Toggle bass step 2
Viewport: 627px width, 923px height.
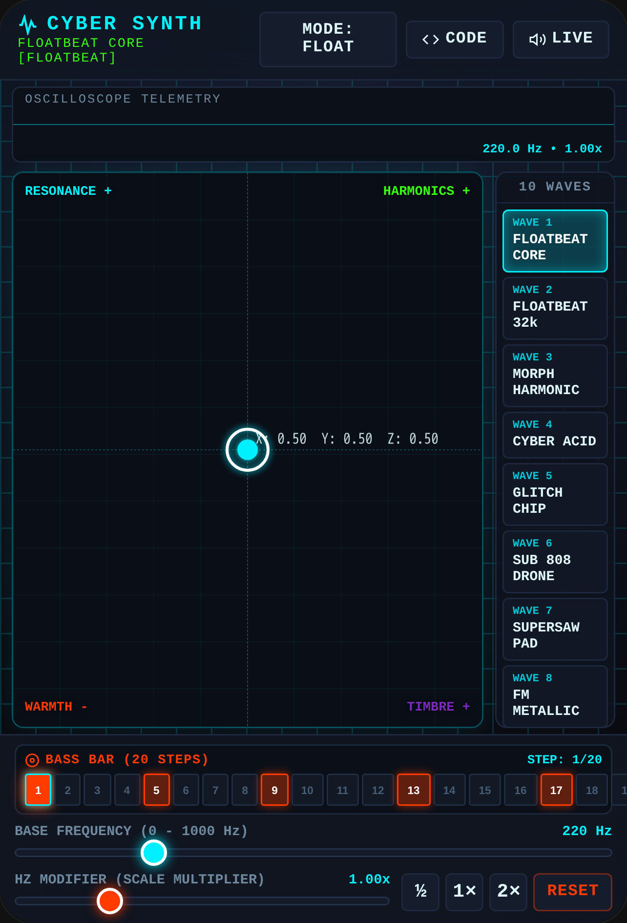click(68, 790)
